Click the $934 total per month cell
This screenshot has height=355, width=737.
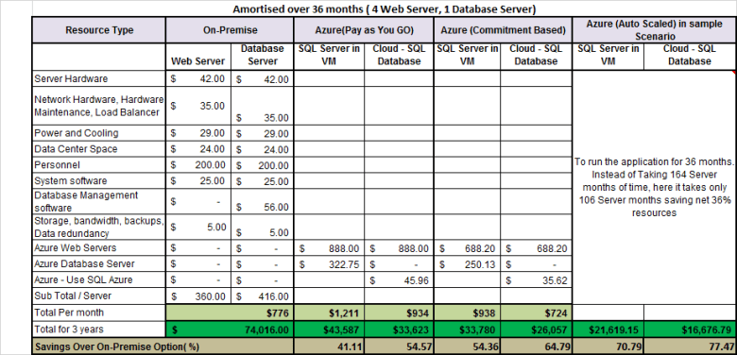point(399,313)
